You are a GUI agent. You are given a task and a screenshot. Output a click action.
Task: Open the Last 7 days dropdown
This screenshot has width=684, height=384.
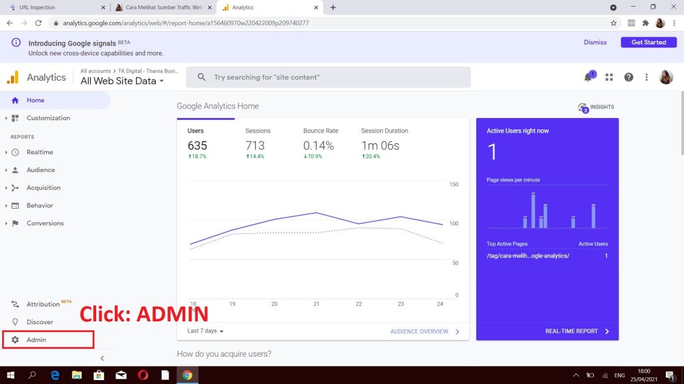coord(205,331)
